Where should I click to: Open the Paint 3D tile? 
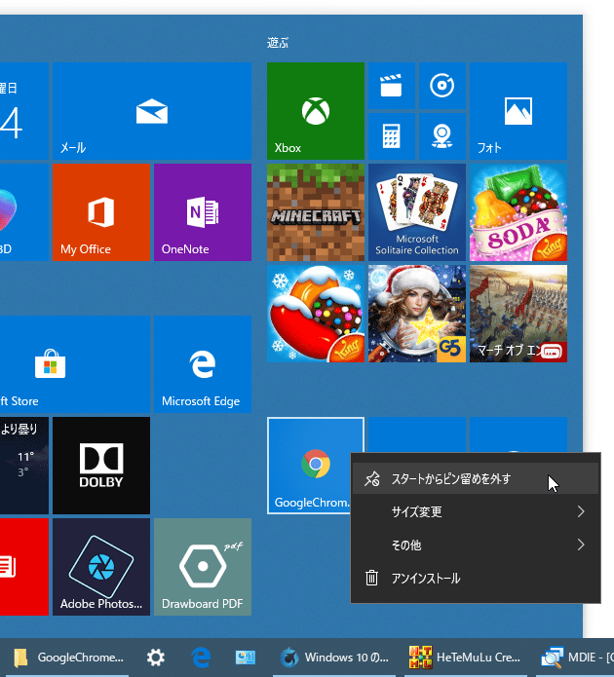(x=24, y=212)
